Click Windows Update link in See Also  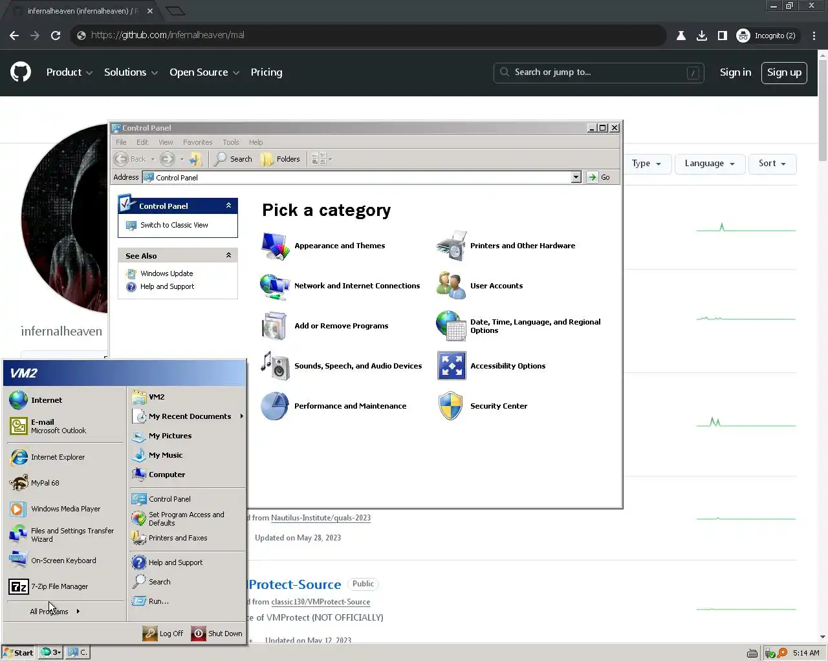(166, 273)
